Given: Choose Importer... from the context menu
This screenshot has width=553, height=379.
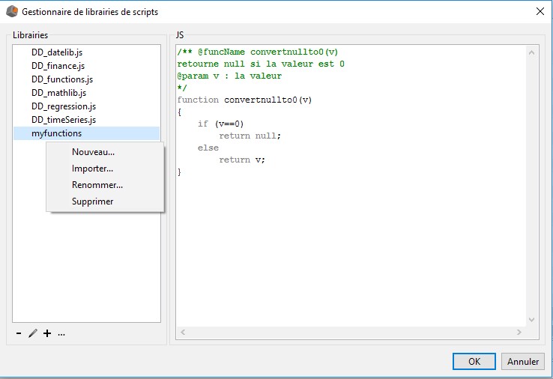Looking at the screenshot, I should coord(92,169).
